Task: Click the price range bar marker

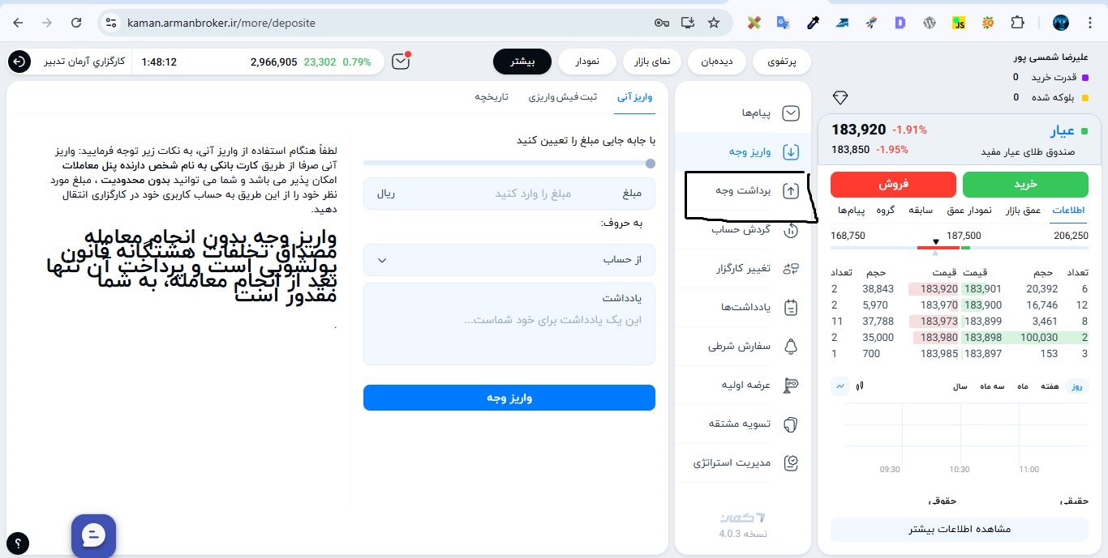Action: [935, 242]
